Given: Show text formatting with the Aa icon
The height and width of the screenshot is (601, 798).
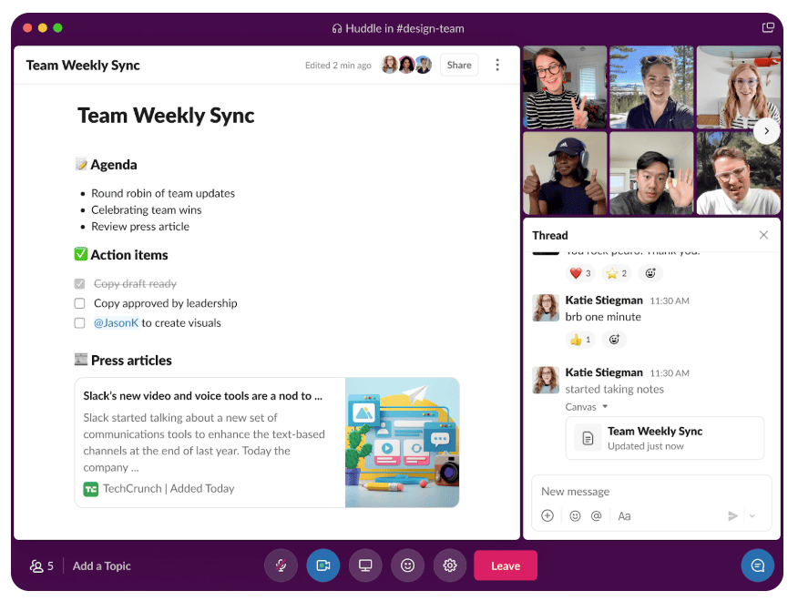Looking at the screenshot, I should click(x=624, y=515).
